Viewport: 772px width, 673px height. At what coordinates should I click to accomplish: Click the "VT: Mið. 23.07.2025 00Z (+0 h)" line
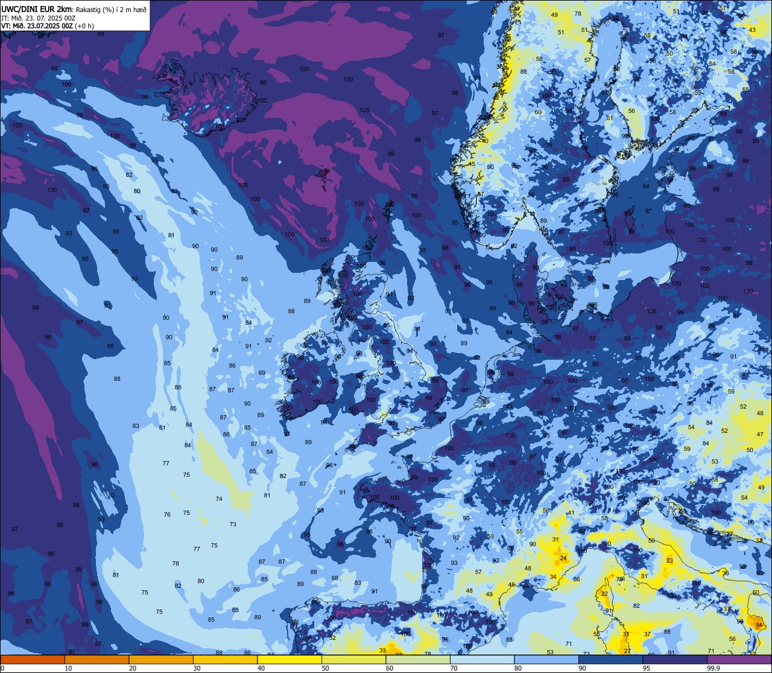(48, 25)
